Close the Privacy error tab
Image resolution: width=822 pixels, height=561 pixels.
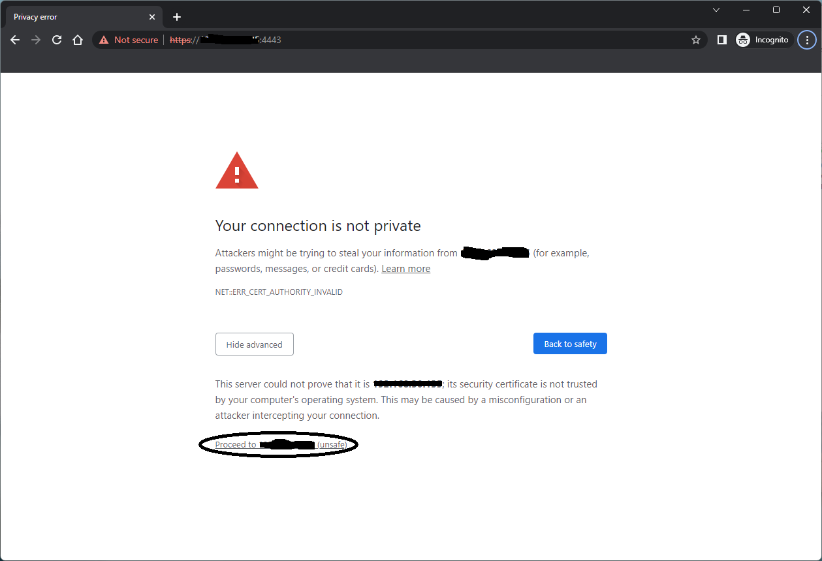tap(152, 16)
